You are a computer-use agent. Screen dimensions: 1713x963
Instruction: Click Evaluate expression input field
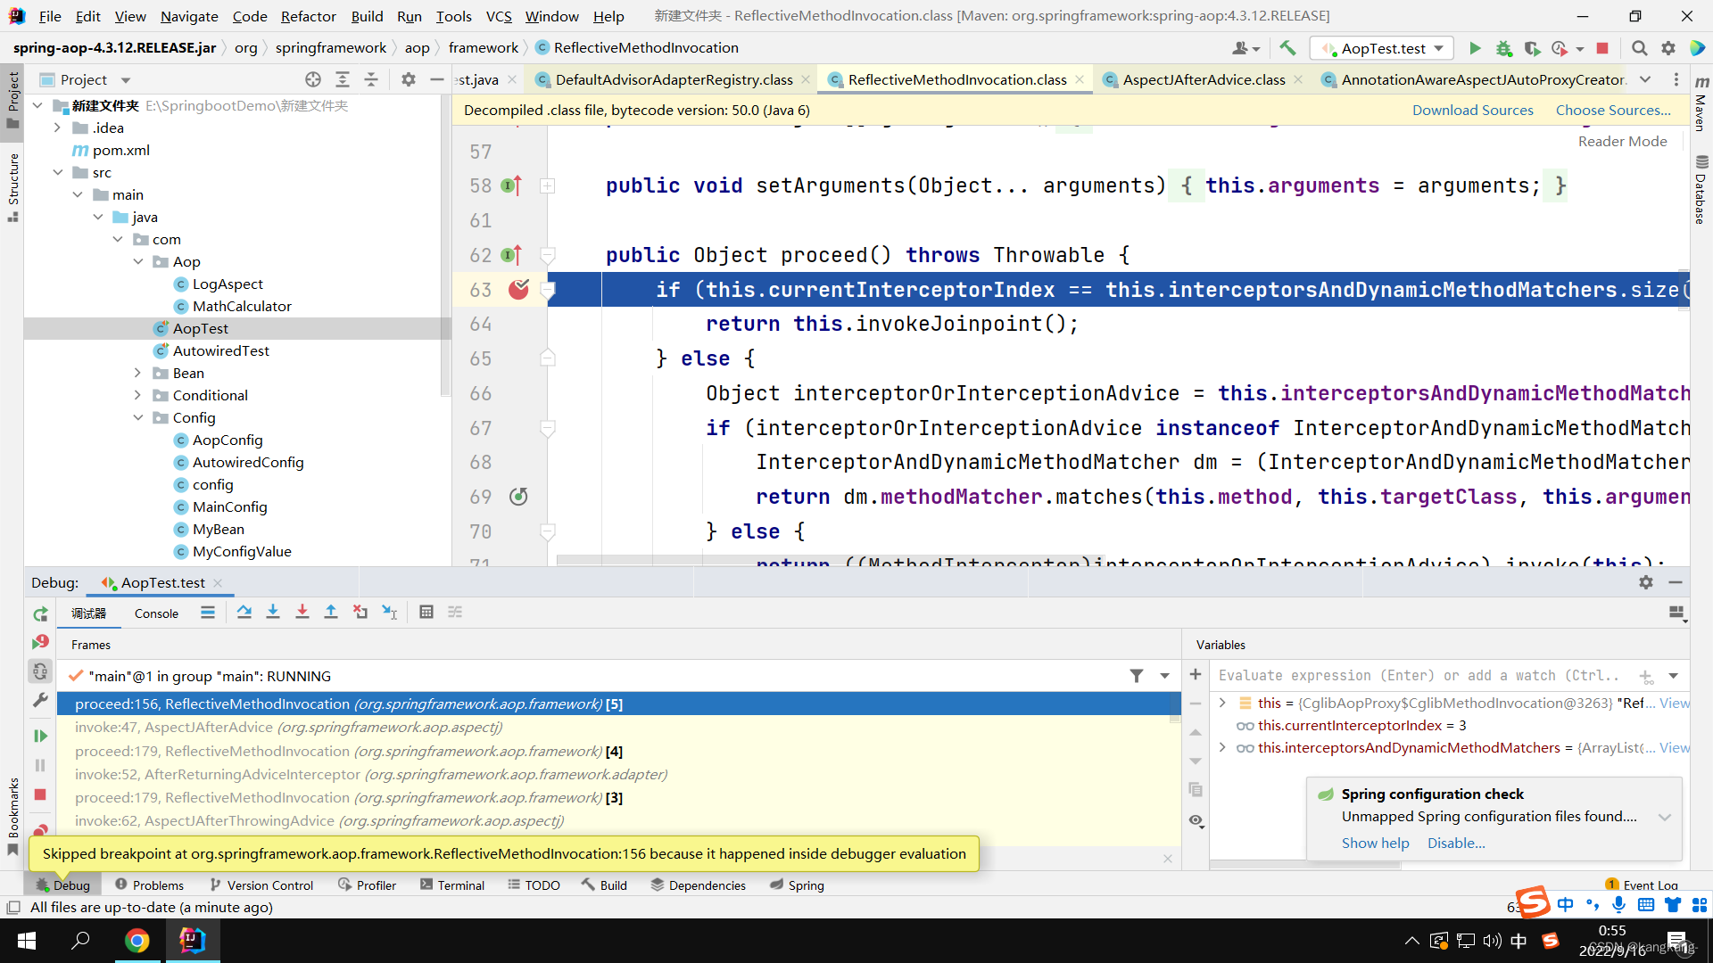[x=1419, y=675]
